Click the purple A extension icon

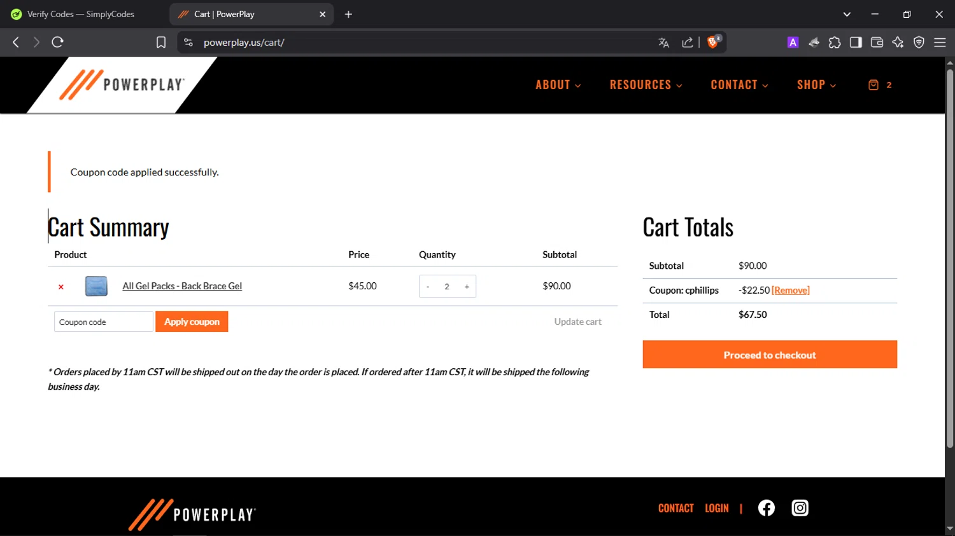click(x=793, y=43)
